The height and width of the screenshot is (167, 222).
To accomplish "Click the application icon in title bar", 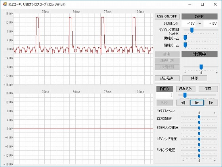I will pos(5,4).
